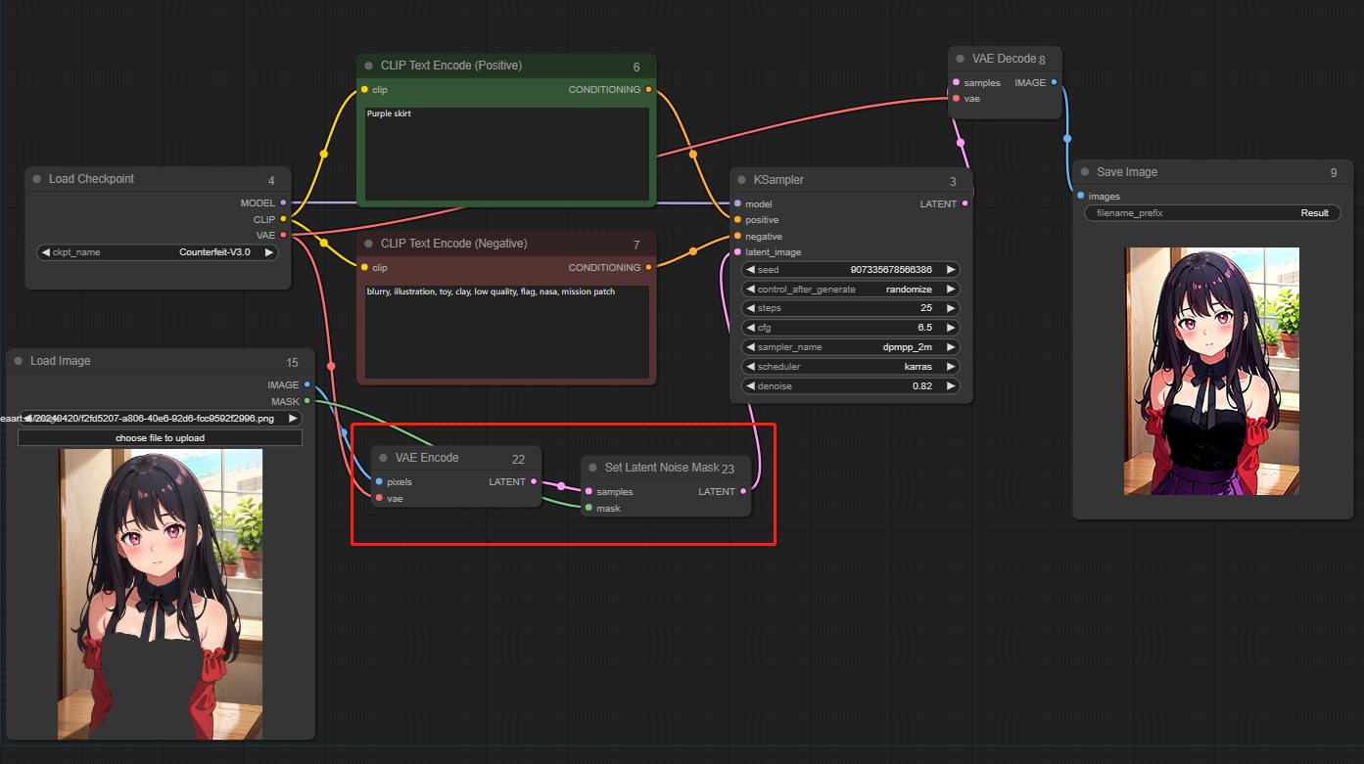1364x764 pixels.
Task: Open the ckpt_name dropdown showing Counterfeit-V3.0
Action: pyautogui.click(x=157, y=252)
